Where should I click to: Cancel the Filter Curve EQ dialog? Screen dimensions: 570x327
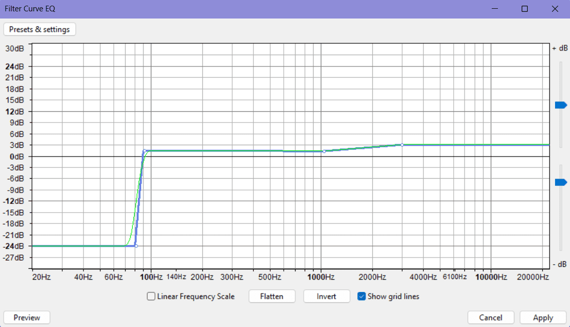coord(491,318)
